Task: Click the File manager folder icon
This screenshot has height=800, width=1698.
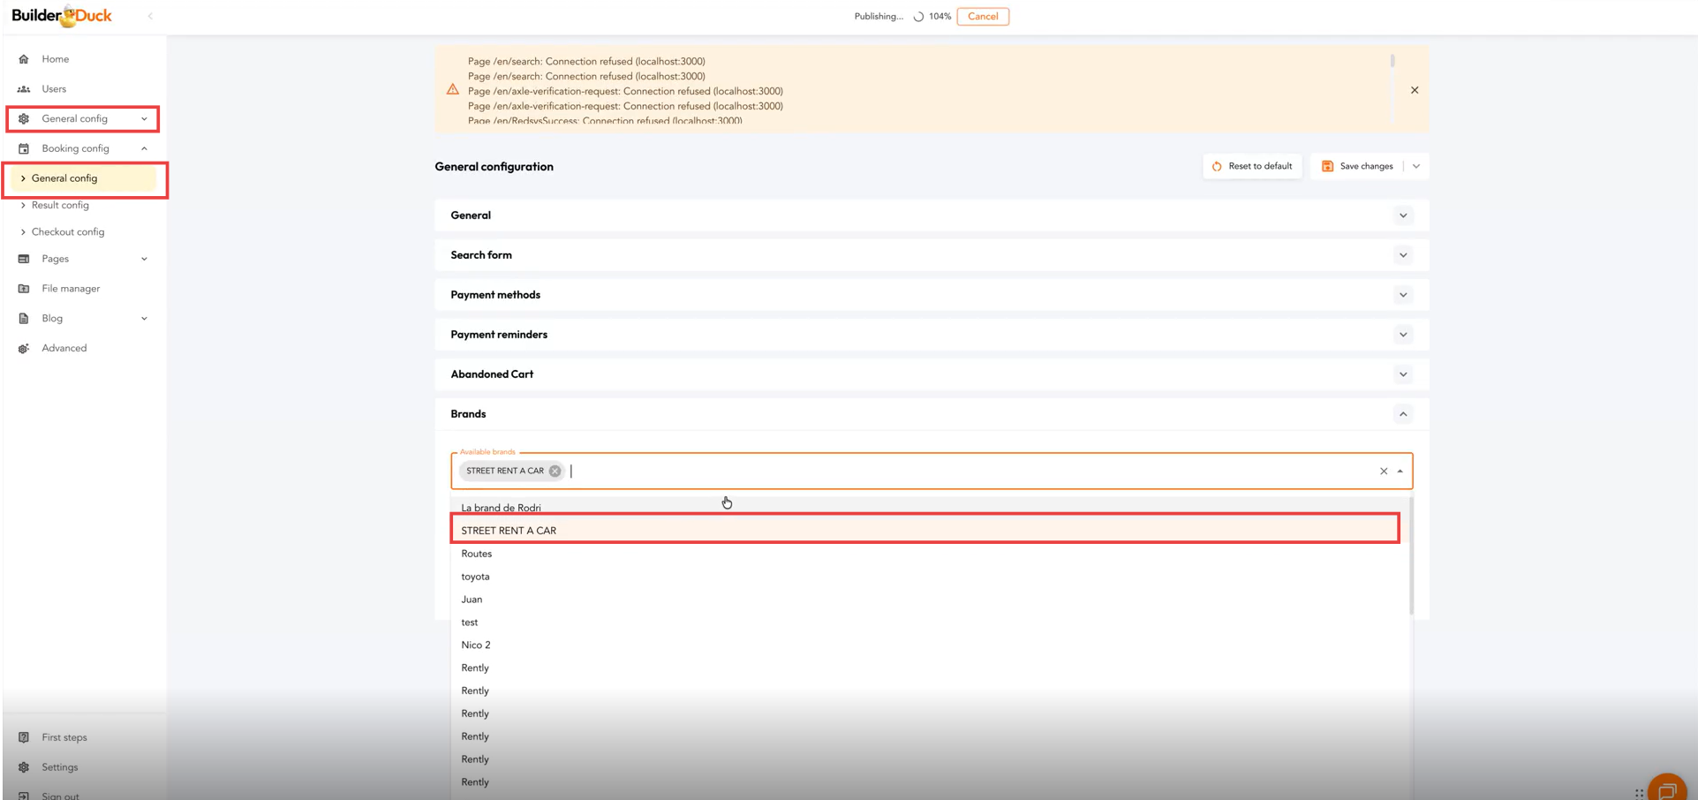Action: (24, 289)
